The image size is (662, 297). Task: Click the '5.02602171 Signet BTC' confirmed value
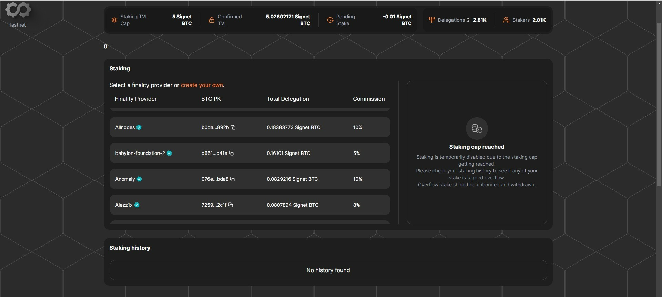point(288,20)
